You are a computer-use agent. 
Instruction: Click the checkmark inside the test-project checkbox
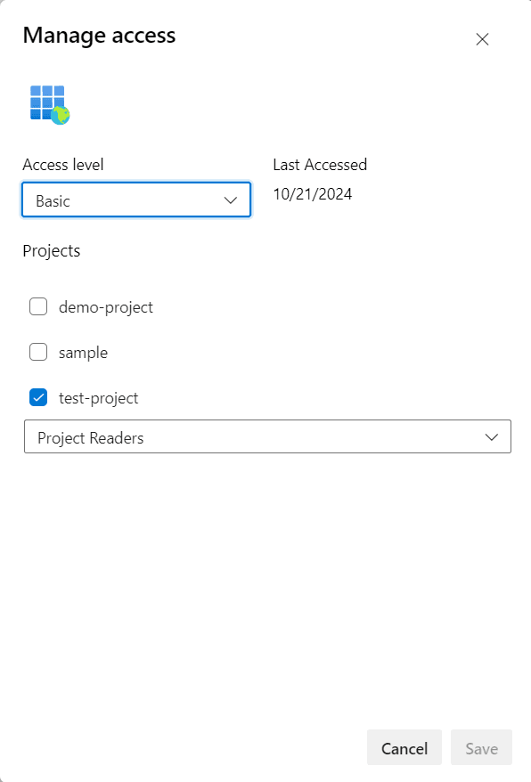coord(38,396)
